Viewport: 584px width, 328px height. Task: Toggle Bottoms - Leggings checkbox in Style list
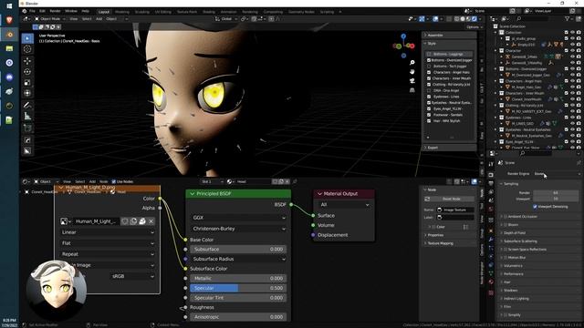(429, 54)
